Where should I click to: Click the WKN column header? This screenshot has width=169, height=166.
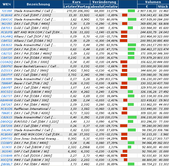pyautogui.click(x=7, y=4)
